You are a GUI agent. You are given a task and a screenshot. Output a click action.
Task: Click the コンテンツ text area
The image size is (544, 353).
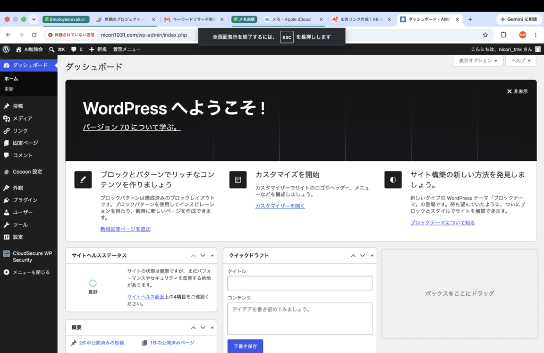click(300, 318)
